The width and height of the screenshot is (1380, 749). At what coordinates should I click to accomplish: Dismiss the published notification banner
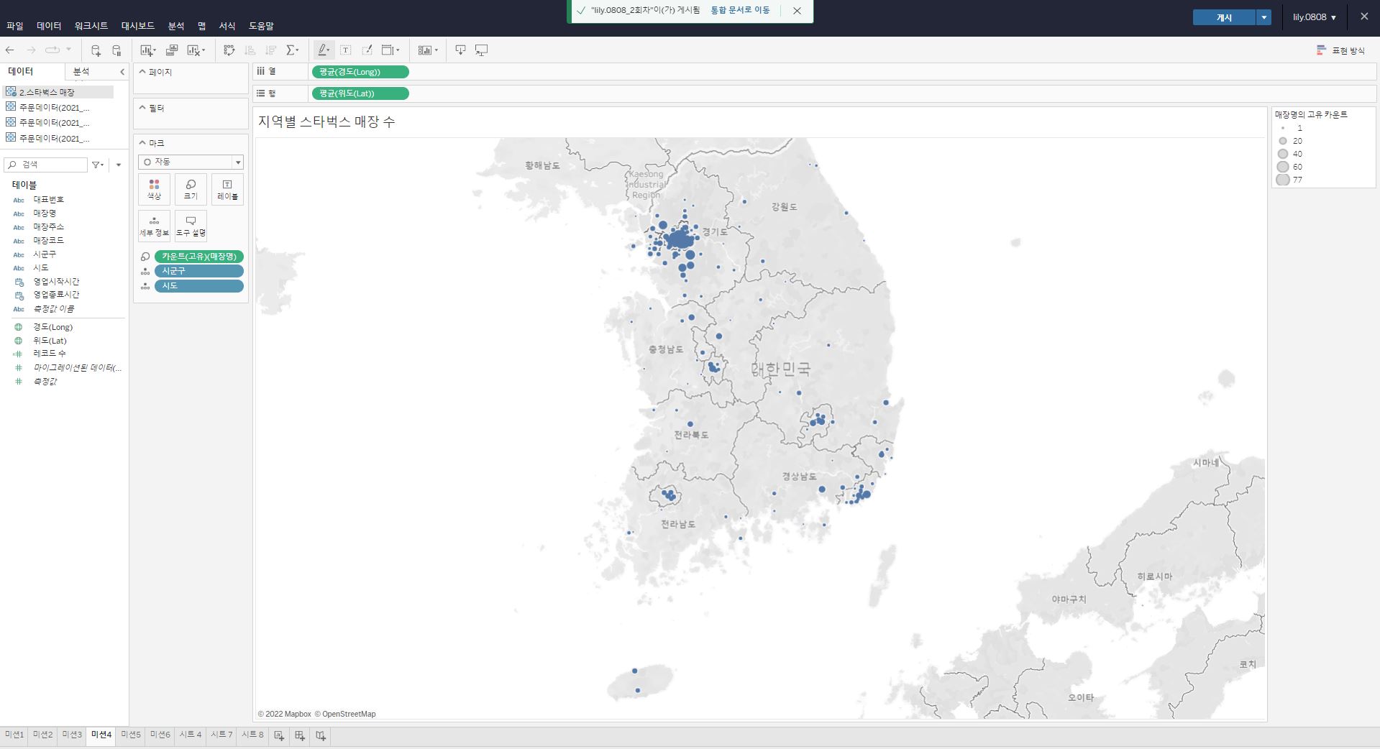coord(797,11)
